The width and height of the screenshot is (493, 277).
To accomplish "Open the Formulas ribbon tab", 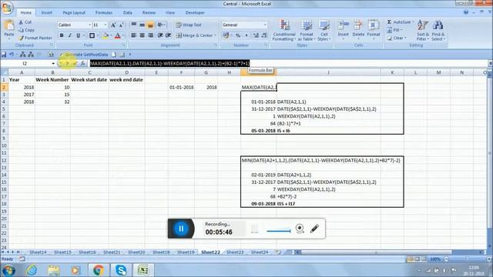I will click(104, 12).
